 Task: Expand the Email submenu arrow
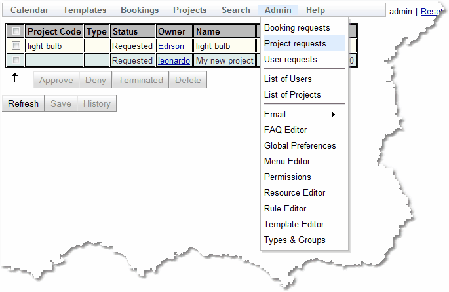[333, 115]
